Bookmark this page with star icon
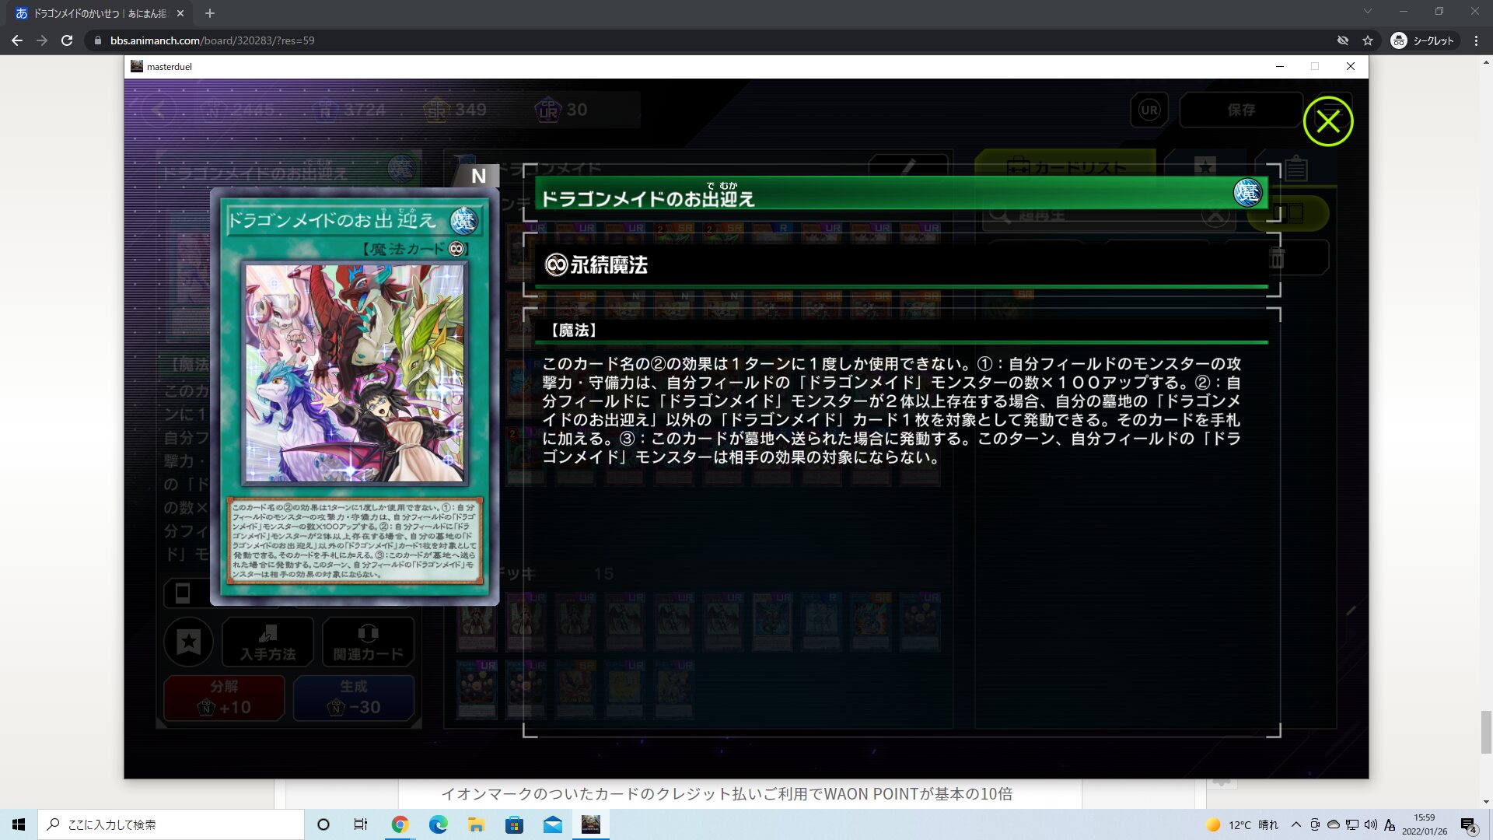The height and width of the screenshot is (840, 1493). pos(1368,40)
